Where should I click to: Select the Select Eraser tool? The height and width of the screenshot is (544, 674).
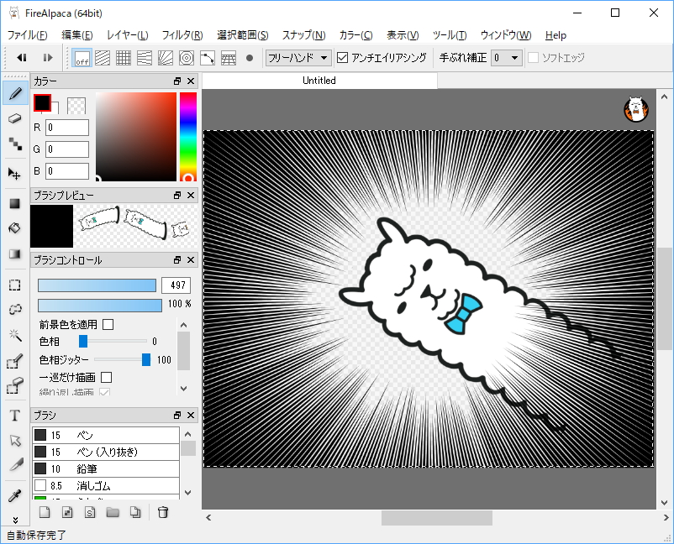point(15,385)
